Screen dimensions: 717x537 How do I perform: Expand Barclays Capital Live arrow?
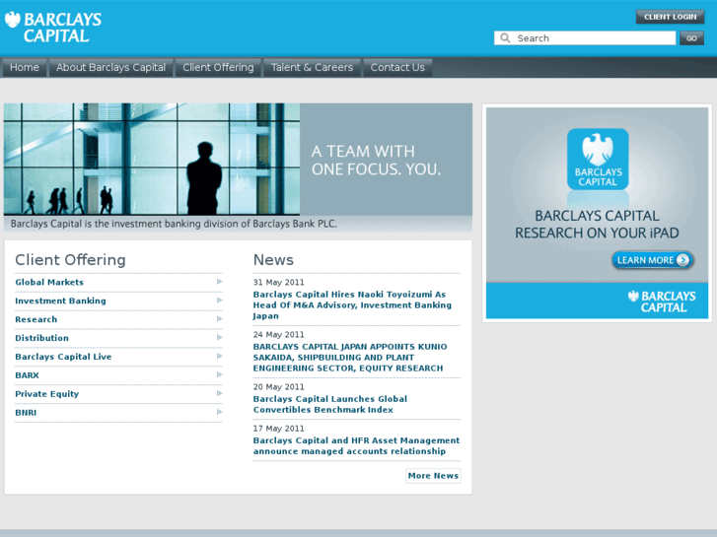tap(220, 356)
